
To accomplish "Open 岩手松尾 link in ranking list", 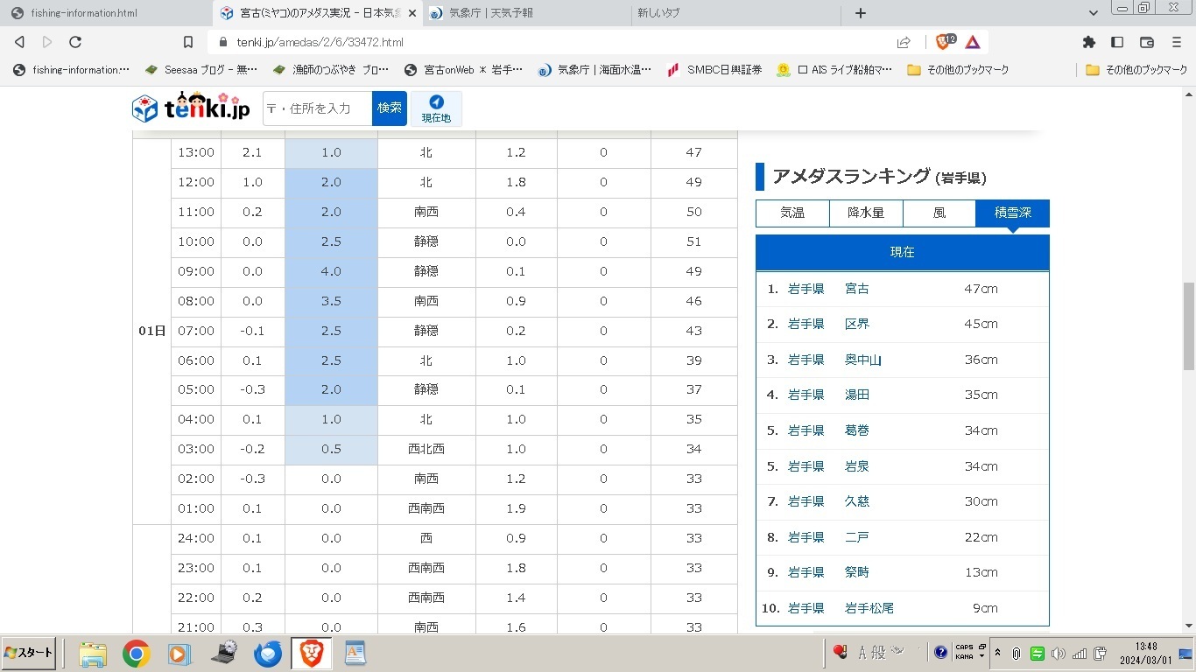I will 869,608.
